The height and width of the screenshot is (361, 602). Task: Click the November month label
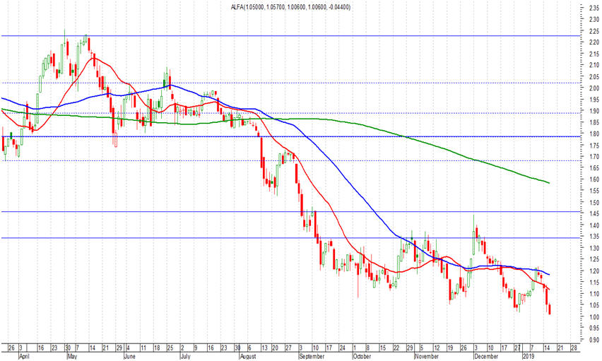click(427, 356)
